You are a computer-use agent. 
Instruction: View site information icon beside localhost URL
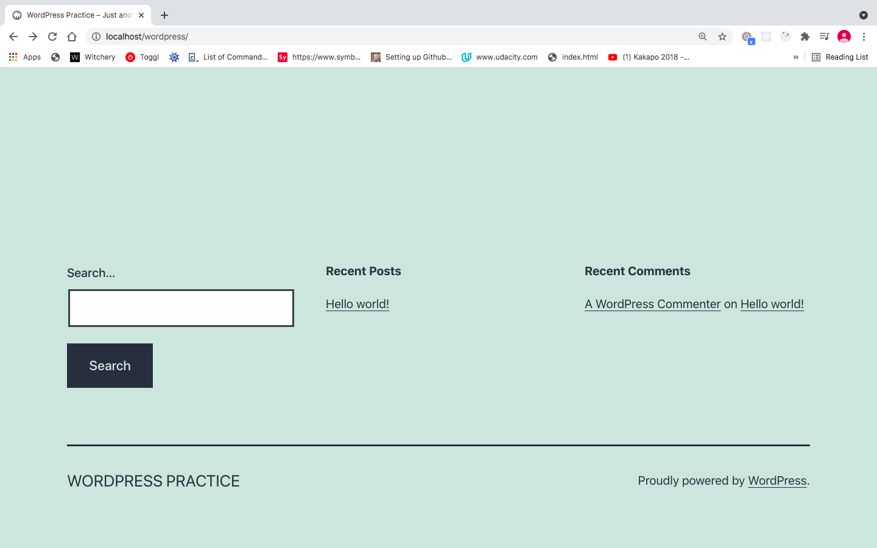tap(96, 37)
